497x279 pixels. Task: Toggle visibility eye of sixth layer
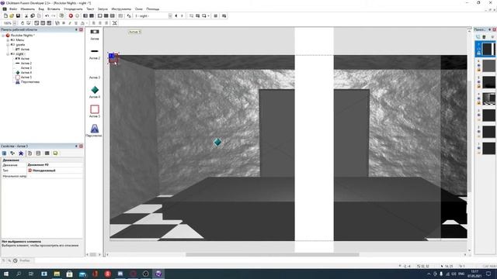pyautogui.click(x=478, y=132)
